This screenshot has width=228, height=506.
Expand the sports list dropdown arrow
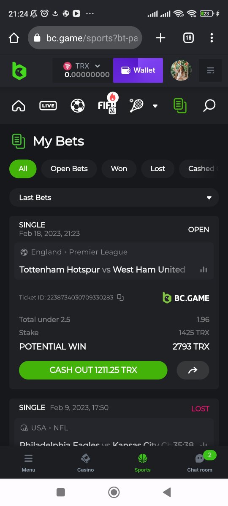(x=155, y=106)
